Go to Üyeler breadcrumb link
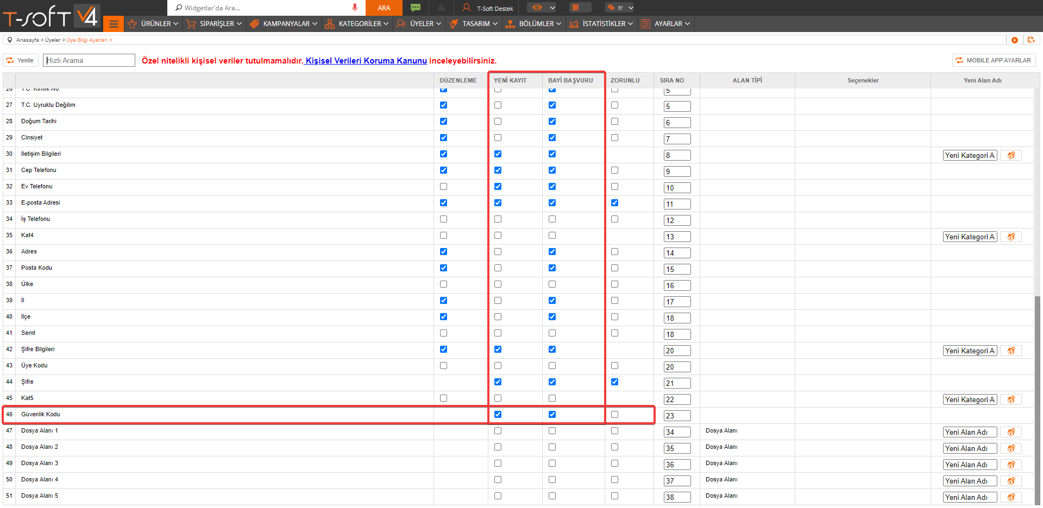Viewport: 1043px width, 508px height. pos(53,40)
